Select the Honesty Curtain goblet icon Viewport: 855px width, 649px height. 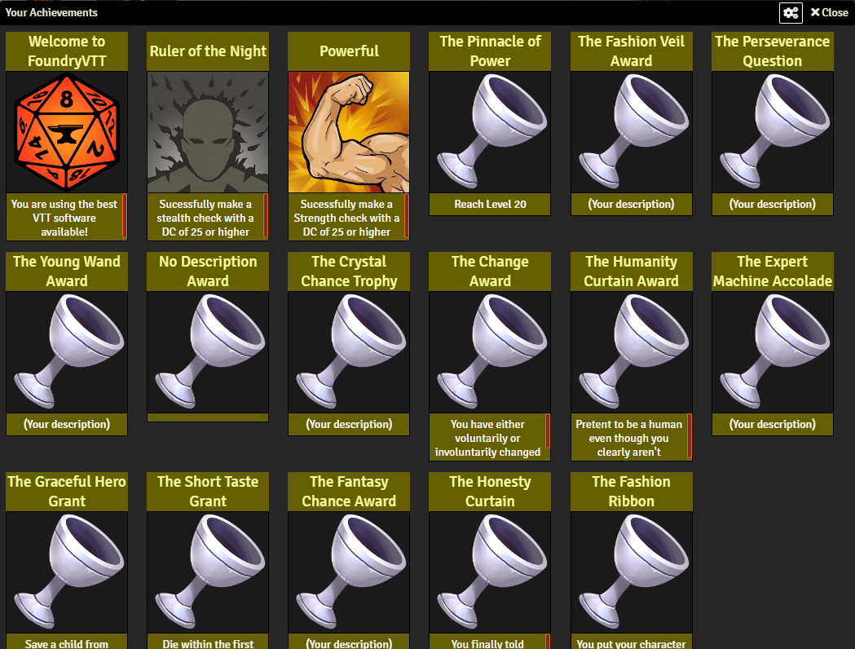coord(490,572)
